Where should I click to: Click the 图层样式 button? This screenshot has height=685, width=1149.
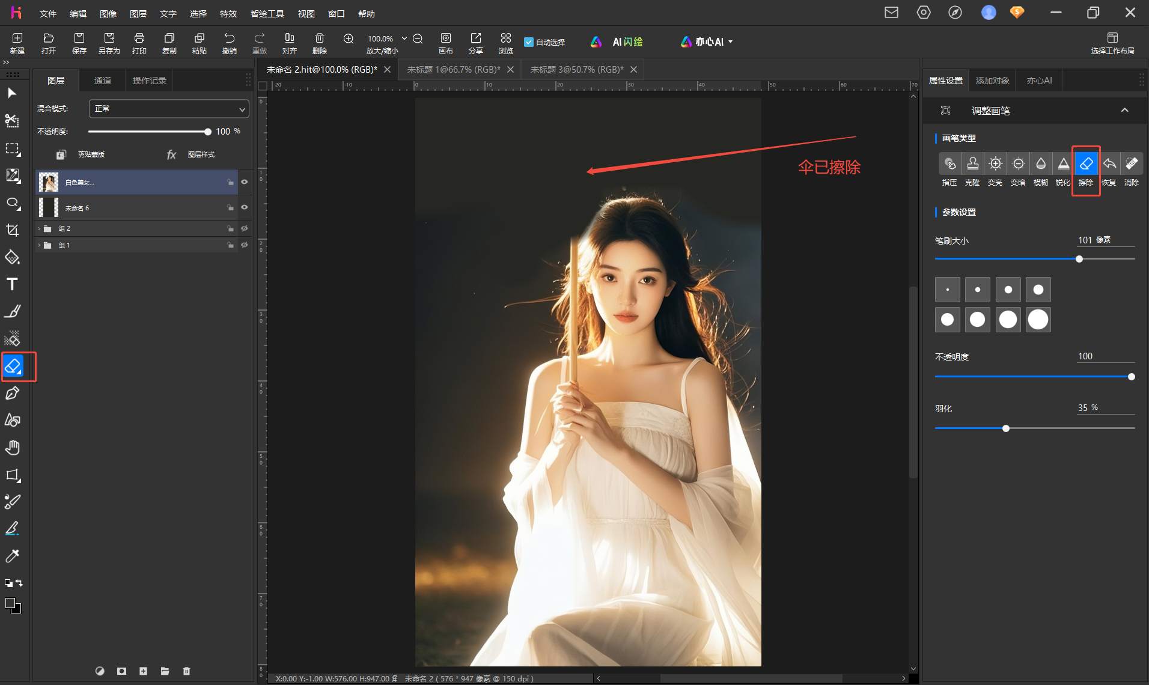coord(191,154)
